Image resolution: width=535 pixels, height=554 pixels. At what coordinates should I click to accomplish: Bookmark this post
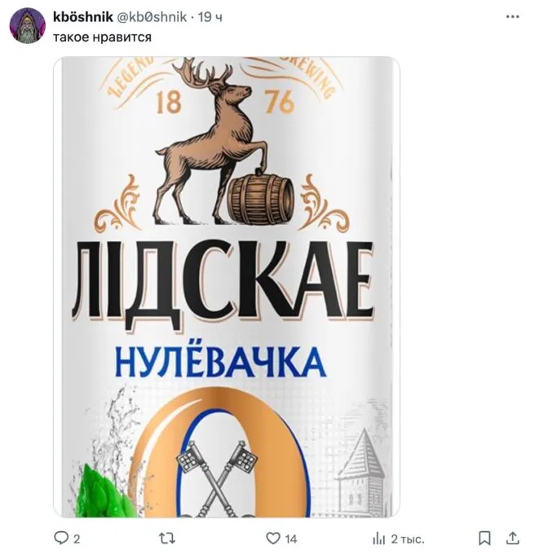pyautogui.click(x=484, y=538)
